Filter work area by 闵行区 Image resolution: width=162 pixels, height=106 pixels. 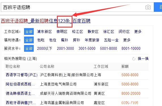click(x=124, y=31)
